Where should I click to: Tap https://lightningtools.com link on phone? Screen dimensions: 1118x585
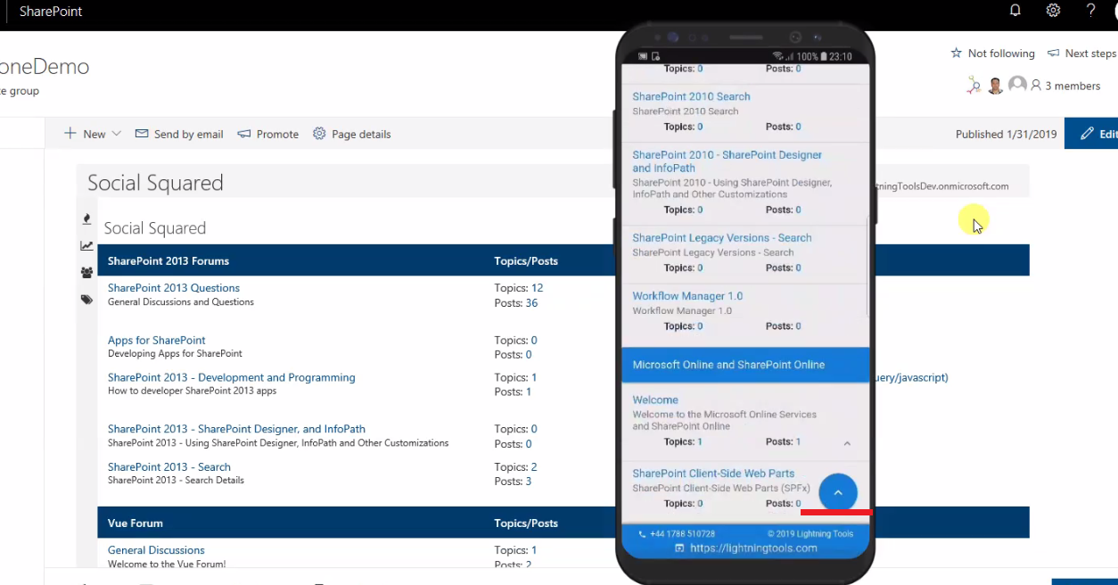click(x=753, y=548)
